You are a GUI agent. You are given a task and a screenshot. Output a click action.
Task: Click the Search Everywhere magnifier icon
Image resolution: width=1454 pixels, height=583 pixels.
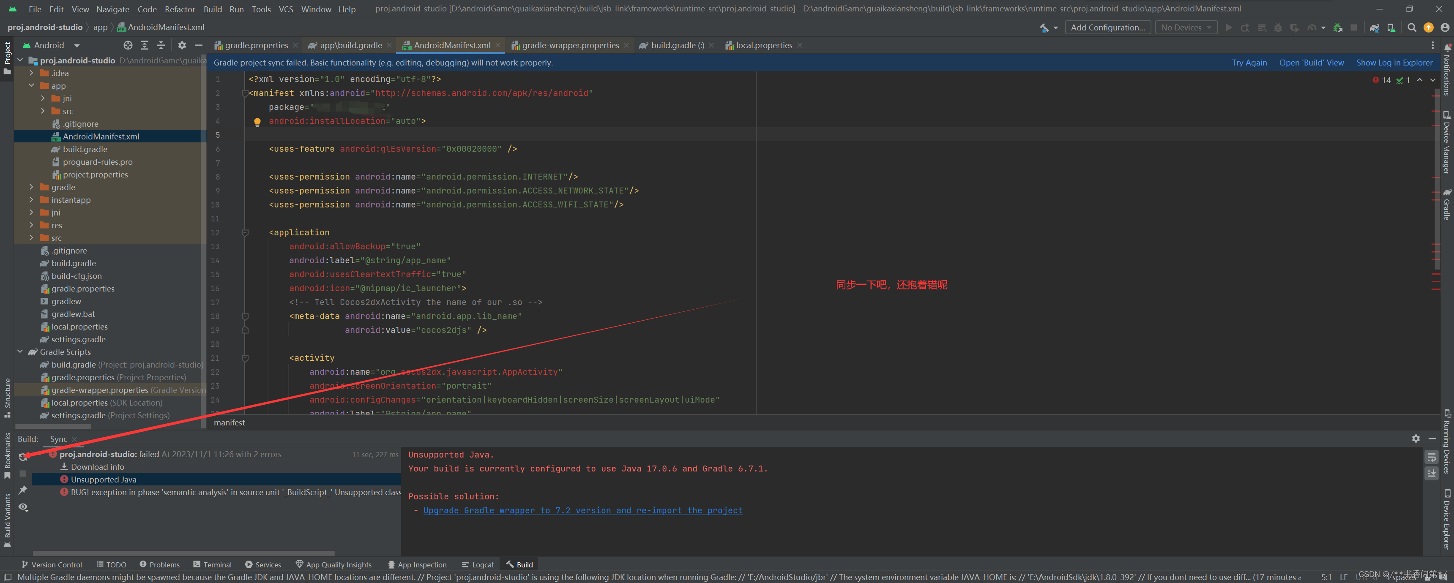click(1412, 27)
